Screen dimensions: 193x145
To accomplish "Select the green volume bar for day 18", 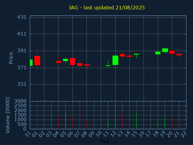I will tap(158, 125).
